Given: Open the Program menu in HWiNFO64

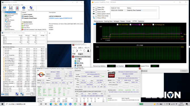Looking at the screenshot, I should [4, 5].
